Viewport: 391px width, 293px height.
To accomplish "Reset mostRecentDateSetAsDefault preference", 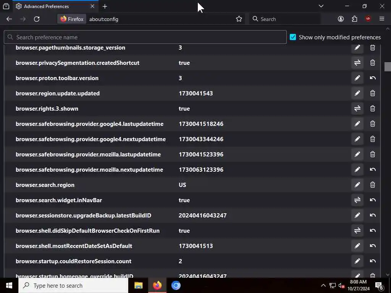I will coord(373,246).
